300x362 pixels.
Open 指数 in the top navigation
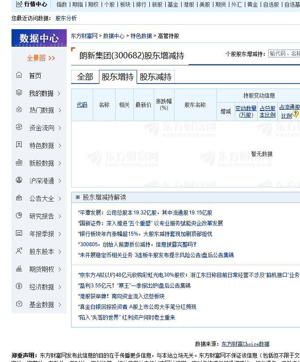point(61,4)
